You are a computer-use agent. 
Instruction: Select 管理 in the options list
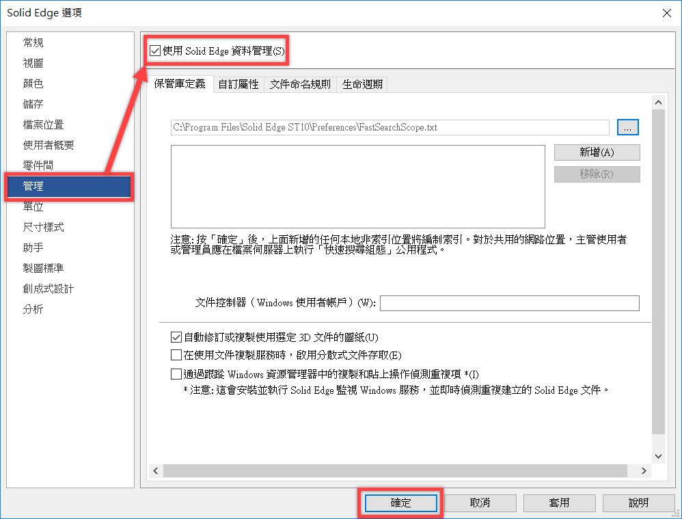(x=69, y=187)
